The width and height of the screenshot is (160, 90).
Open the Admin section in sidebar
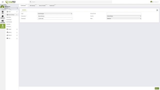point(3,26)
